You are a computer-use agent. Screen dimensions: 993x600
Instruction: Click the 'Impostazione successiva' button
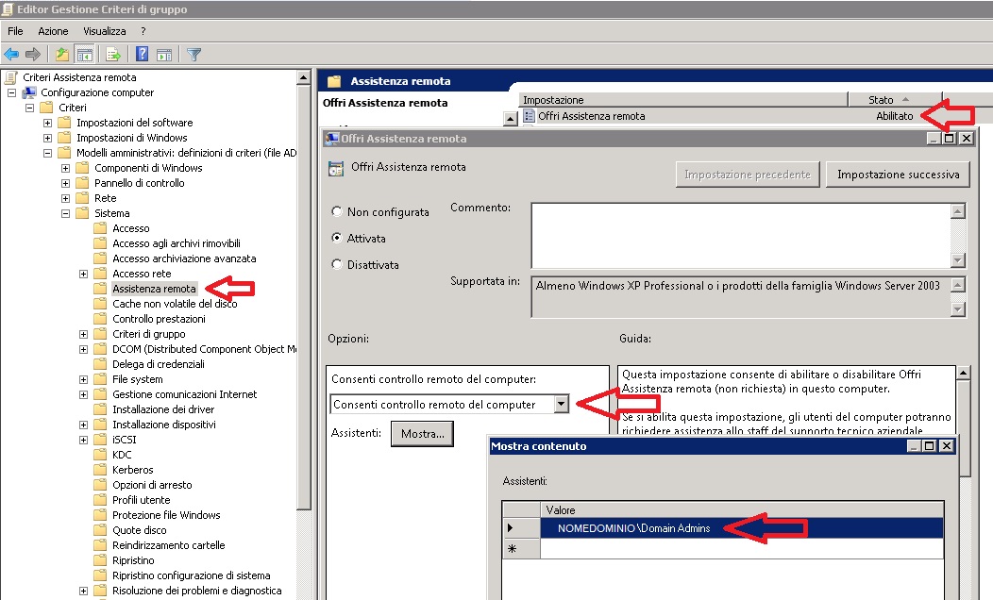click(x=898, y=175)
